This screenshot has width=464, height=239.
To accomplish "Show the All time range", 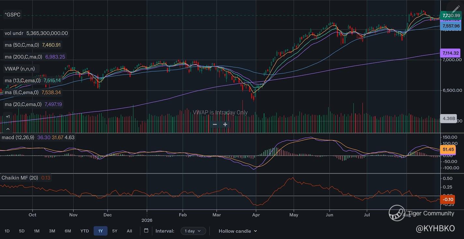I will tap(129, 231).
